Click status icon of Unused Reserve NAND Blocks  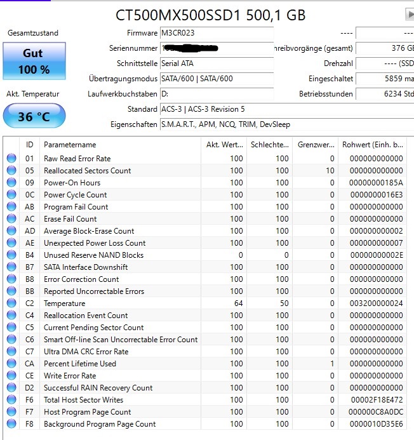point(11,255)
